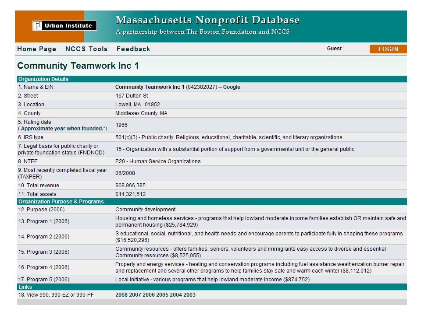Click the Massachusetts Nonprofit Database banner title
The height and width of the screenshot is (315, 421).
tap(208, 20)
